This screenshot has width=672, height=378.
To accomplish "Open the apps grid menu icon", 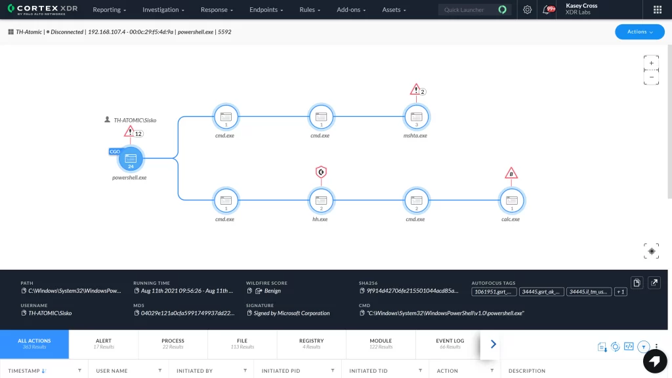I will tap(657, 10).
